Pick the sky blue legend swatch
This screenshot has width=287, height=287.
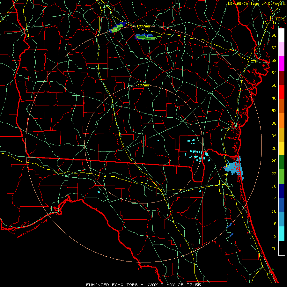(282, 219)
